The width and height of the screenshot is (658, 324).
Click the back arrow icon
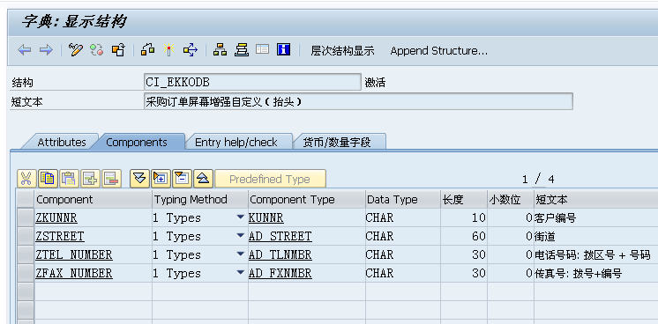tap(25, 50)
